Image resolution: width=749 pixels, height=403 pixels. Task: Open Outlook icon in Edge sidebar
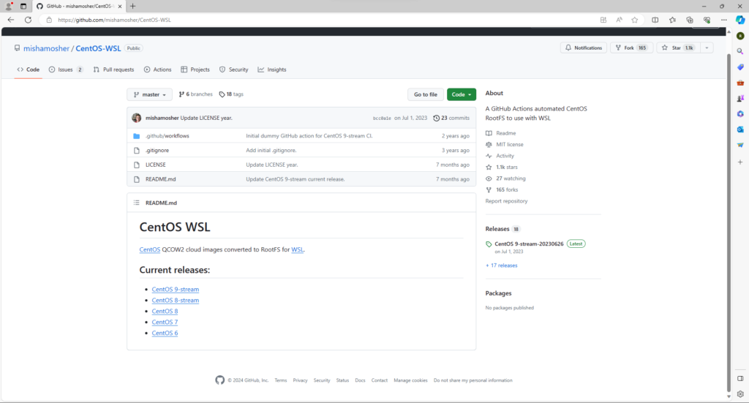[740, 129]
